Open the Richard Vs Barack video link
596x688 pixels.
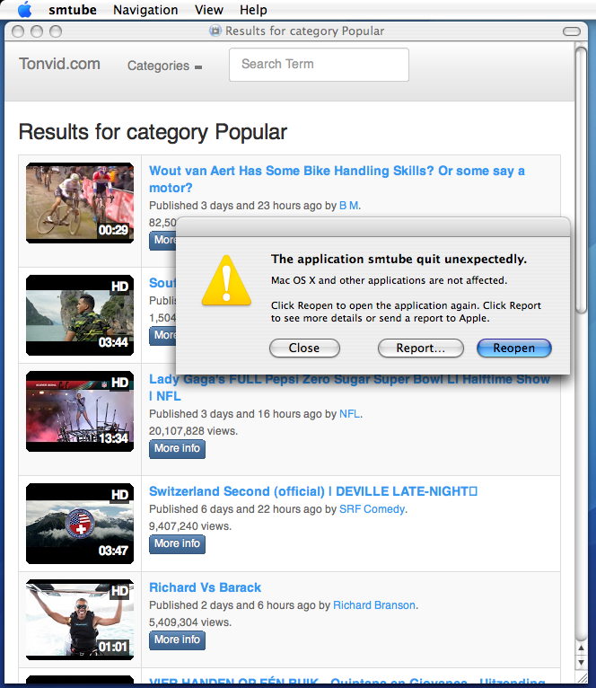[205, 587]
